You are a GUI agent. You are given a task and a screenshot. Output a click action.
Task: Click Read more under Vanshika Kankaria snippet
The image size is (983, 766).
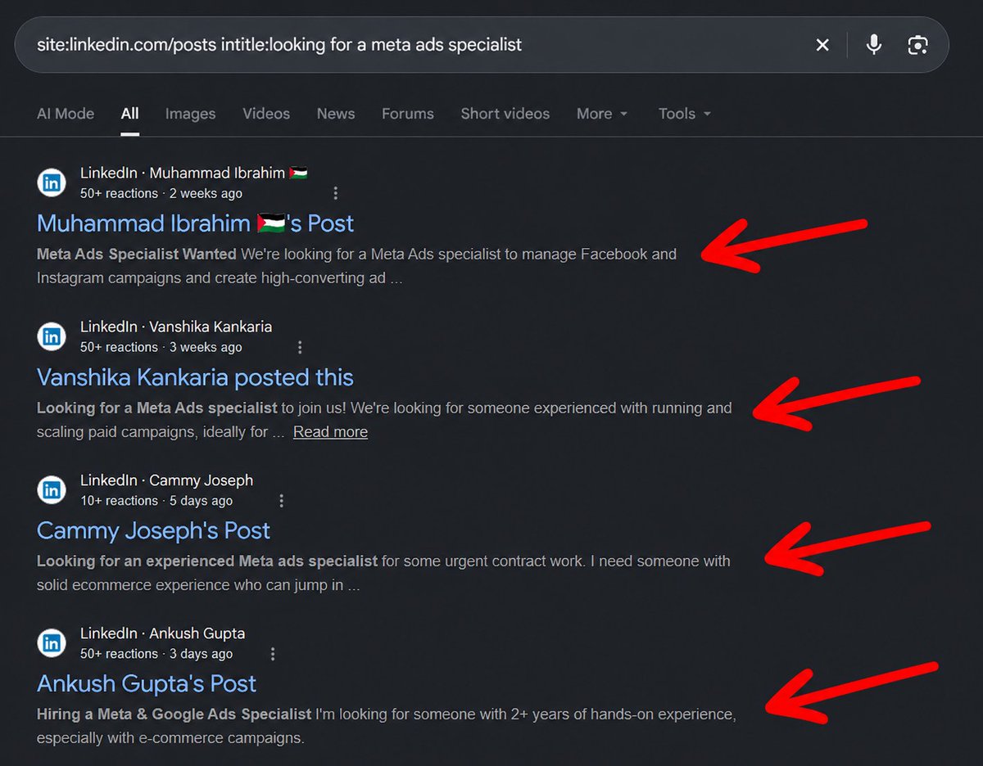click(x=330, y=432)
